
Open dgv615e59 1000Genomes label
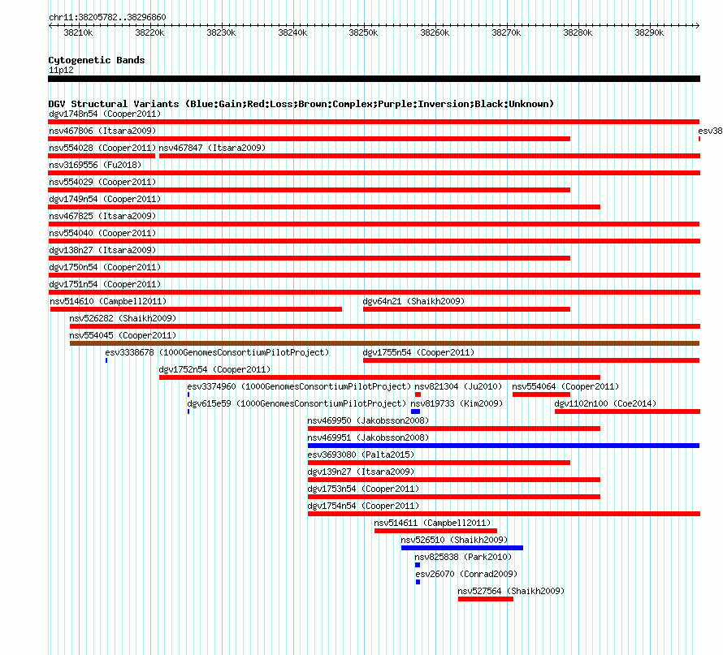[x=297, y=403]
